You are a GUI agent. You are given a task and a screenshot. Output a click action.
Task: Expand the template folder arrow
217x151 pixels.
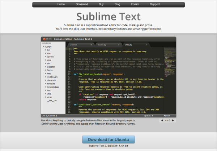(x=46, y=84)
